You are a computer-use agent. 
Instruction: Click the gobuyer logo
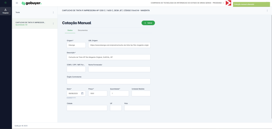(31, 3)
